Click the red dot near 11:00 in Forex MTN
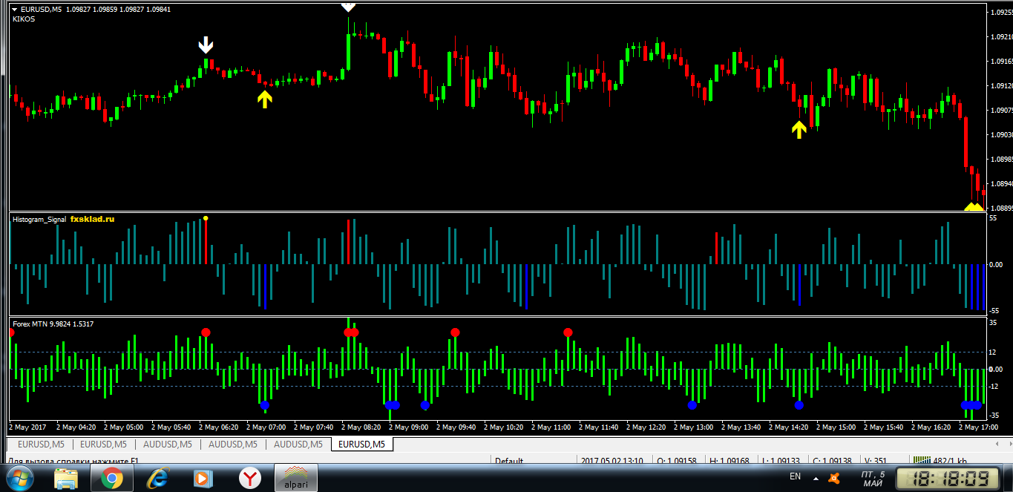The image size is (1013, 492). coord(568,332)
